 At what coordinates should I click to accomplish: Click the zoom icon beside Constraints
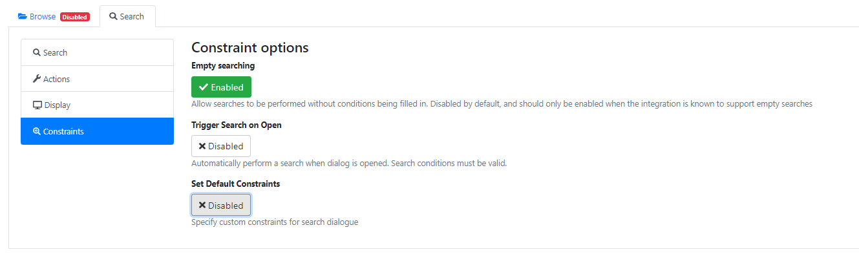coord(37,131)
